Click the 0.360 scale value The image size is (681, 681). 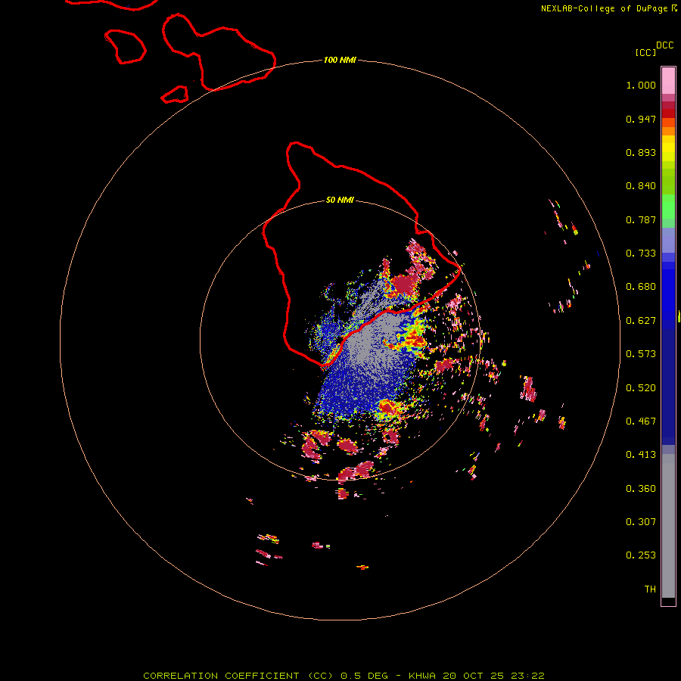(x=641, y=489)
